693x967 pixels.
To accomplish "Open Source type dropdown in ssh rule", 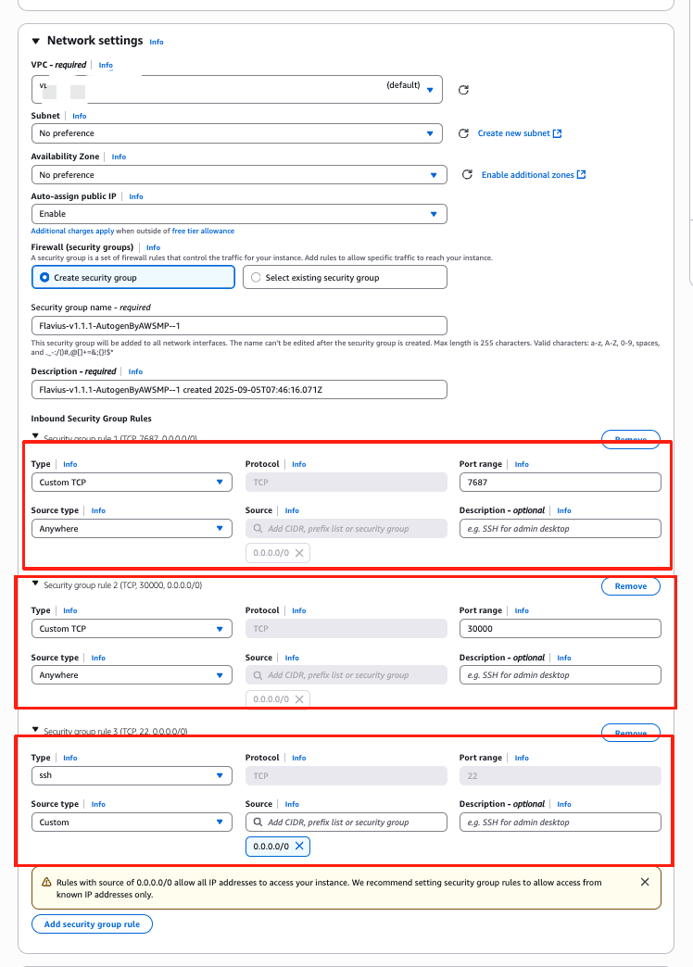I will [x=132, y=822].
